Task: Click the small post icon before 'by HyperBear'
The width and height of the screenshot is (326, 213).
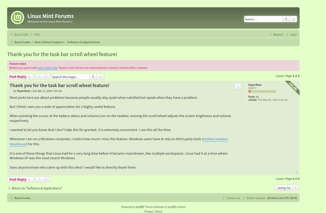Action: (11, 91)
